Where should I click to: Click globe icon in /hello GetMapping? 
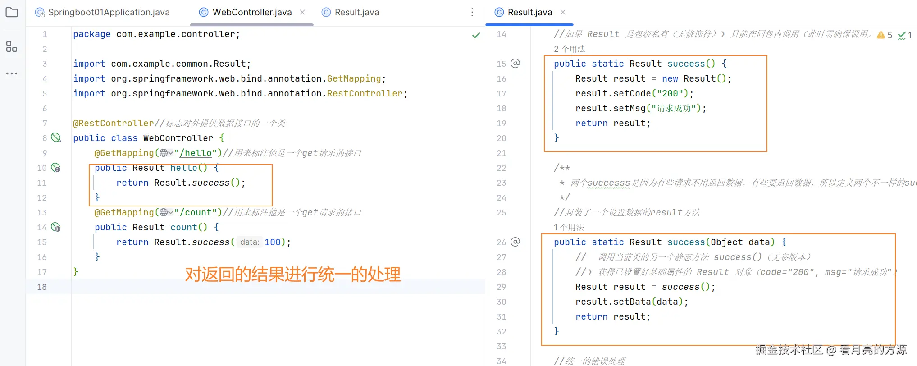point(164,153)
